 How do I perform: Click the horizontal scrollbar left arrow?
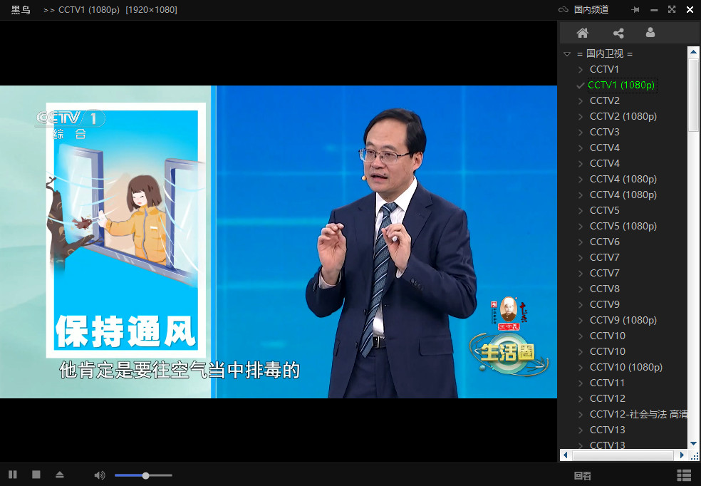(565, 455)
